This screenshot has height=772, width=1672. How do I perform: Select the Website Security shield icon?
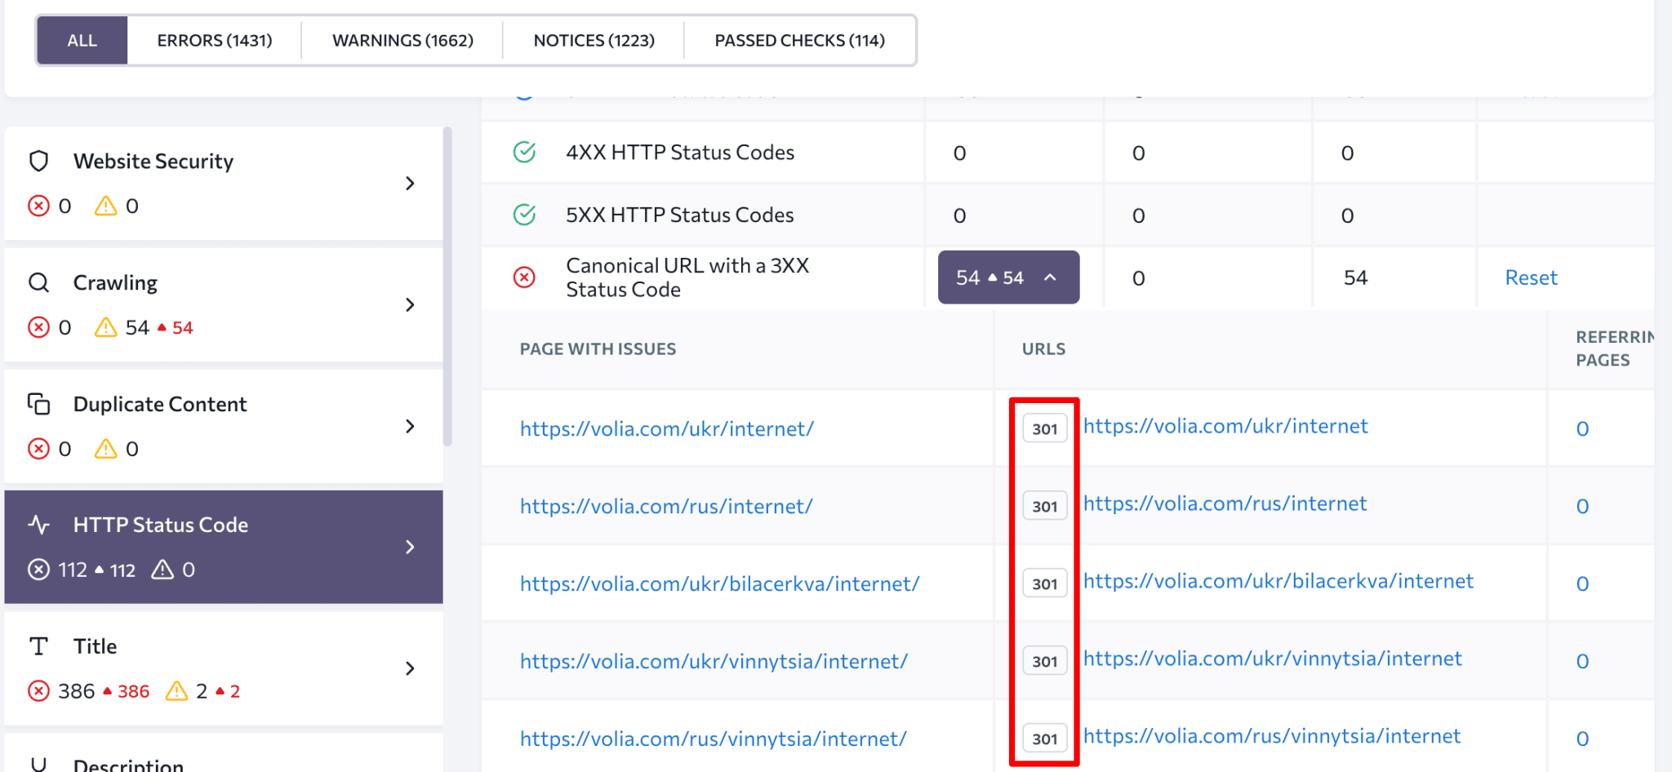(38, 161)
